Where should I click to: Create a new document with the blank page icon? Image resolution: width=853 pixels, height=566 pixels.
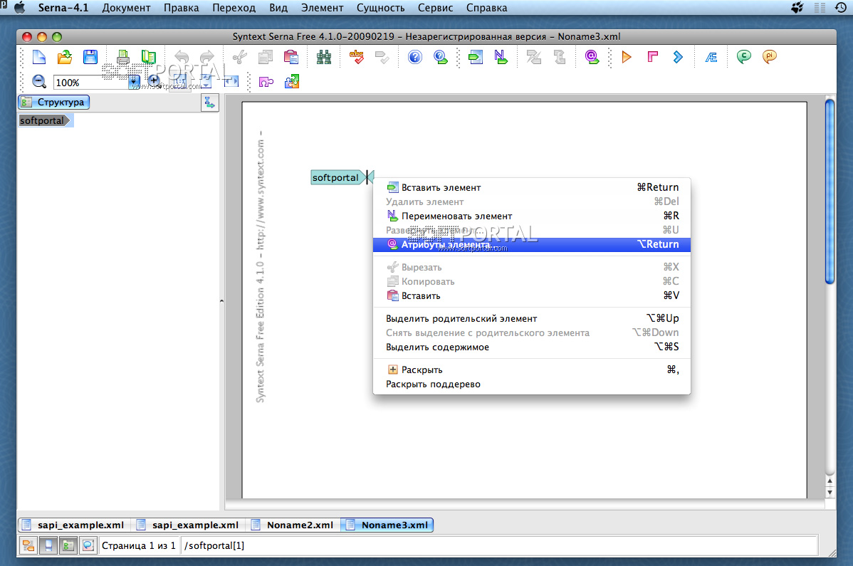point(39,56)
